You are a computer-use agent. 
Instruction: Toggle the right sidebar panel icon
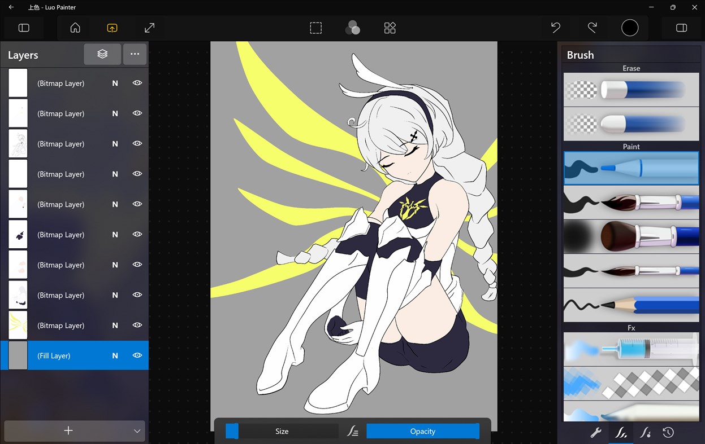(681, 28)
